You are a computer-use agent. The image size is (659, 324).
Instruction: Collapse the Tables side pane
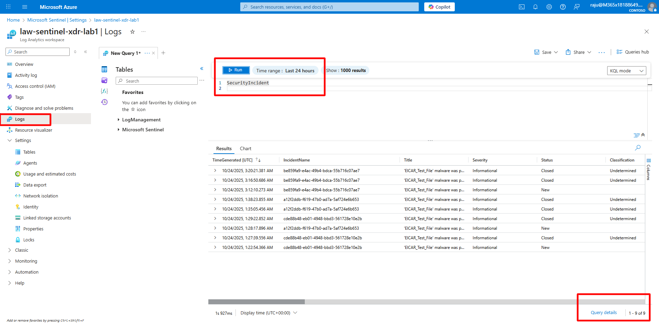[202, 69]
